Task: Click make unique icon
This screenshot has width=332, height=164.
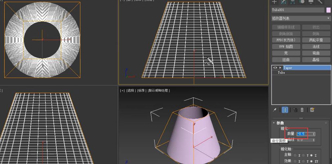Action: pyautogui.click(x=296, y=110)
